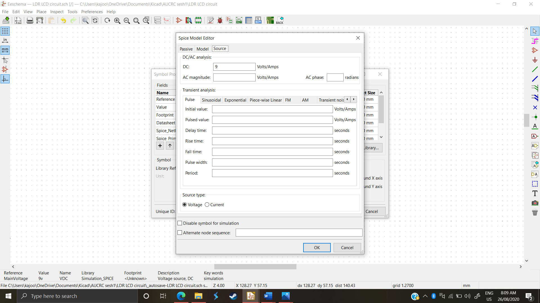
Task: Click the Zoom in magnifier icon
Action: tap(117, 20)
